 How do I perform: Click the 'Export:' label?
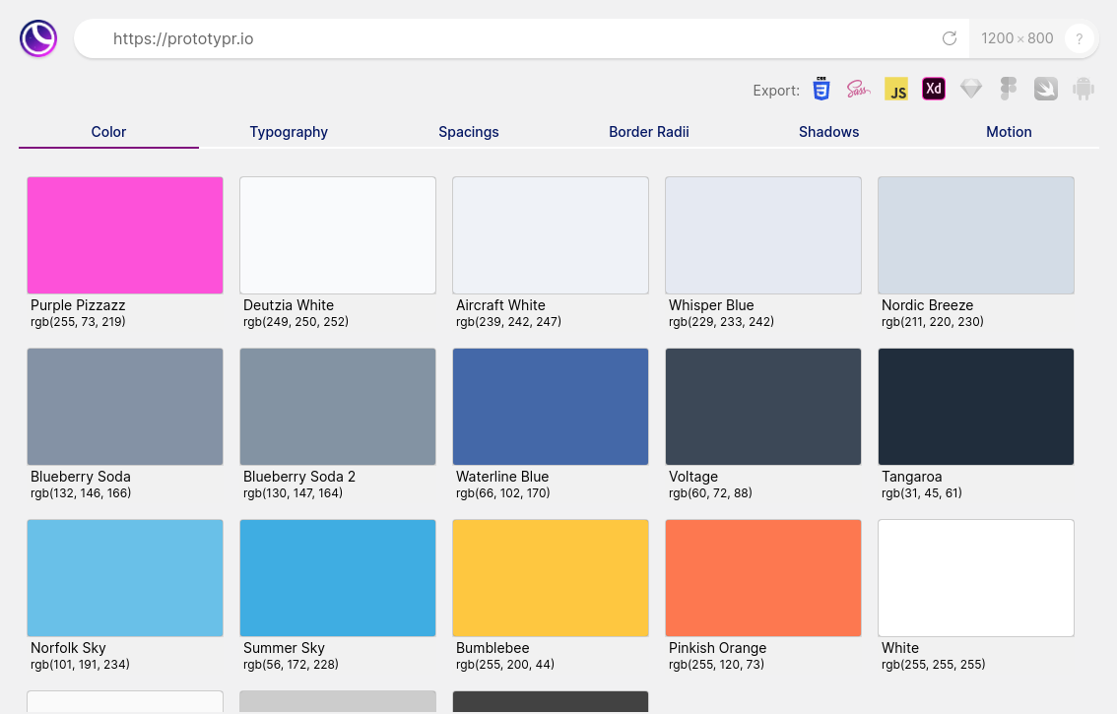tap(776, 91)
